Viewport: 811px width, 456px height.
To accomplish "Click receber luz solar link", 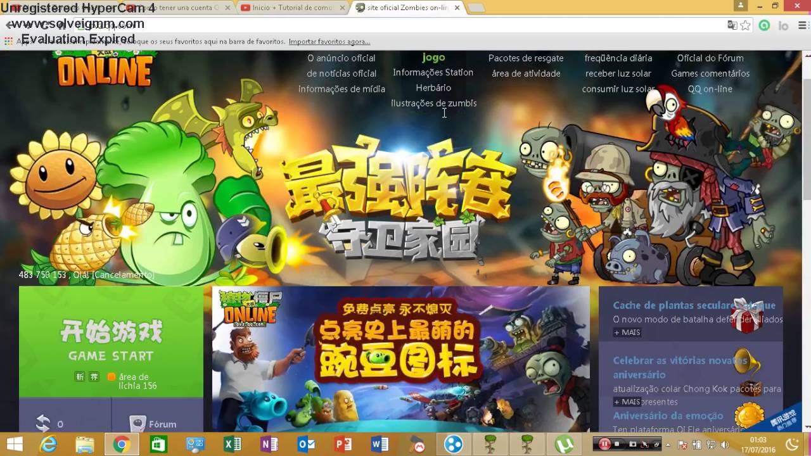I will tap(618, 73).
